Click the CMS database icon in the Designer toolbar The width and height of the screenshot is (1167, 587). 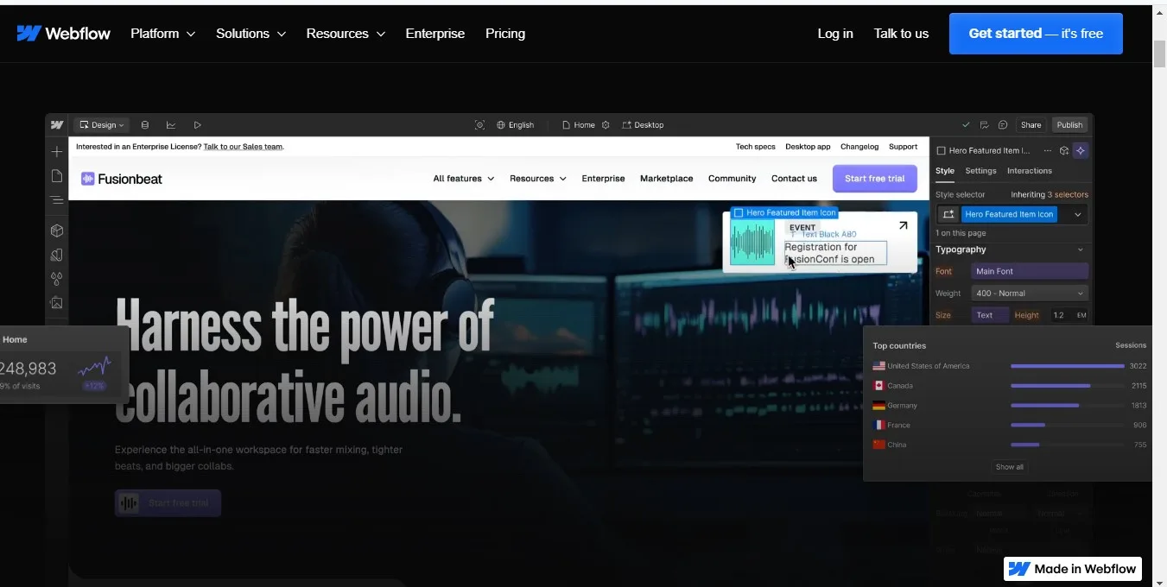pos(145,125)
